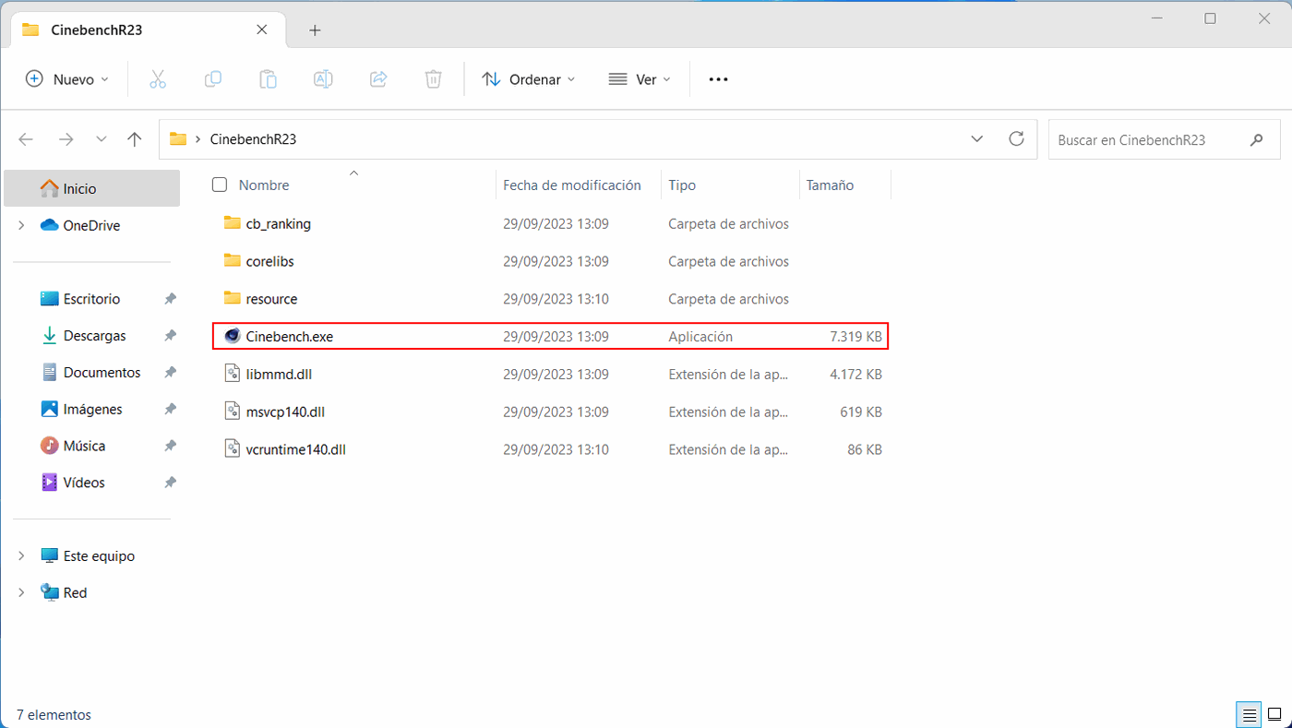Click the Nuevo button

67,79
